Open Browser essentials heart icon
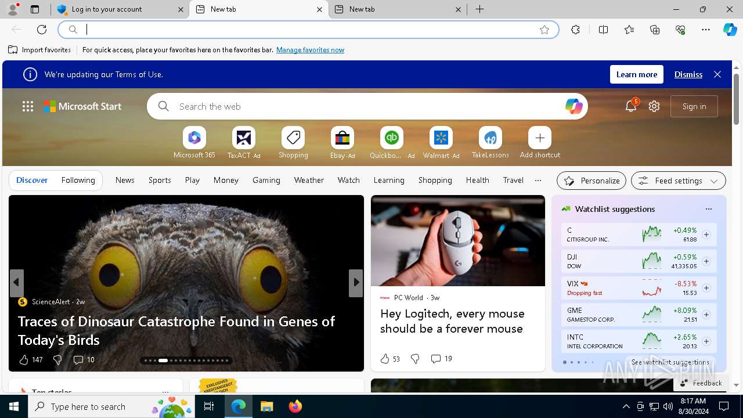The height and width of the screenshot is (418, 743). [x=680, y=30]
